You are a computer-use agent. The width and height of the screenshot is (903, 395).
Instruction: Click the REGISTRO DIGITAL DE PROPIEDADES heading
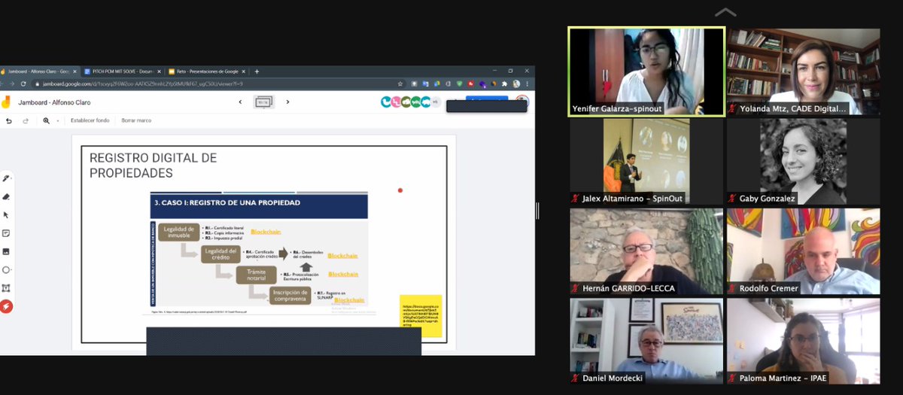pos(153,165)
